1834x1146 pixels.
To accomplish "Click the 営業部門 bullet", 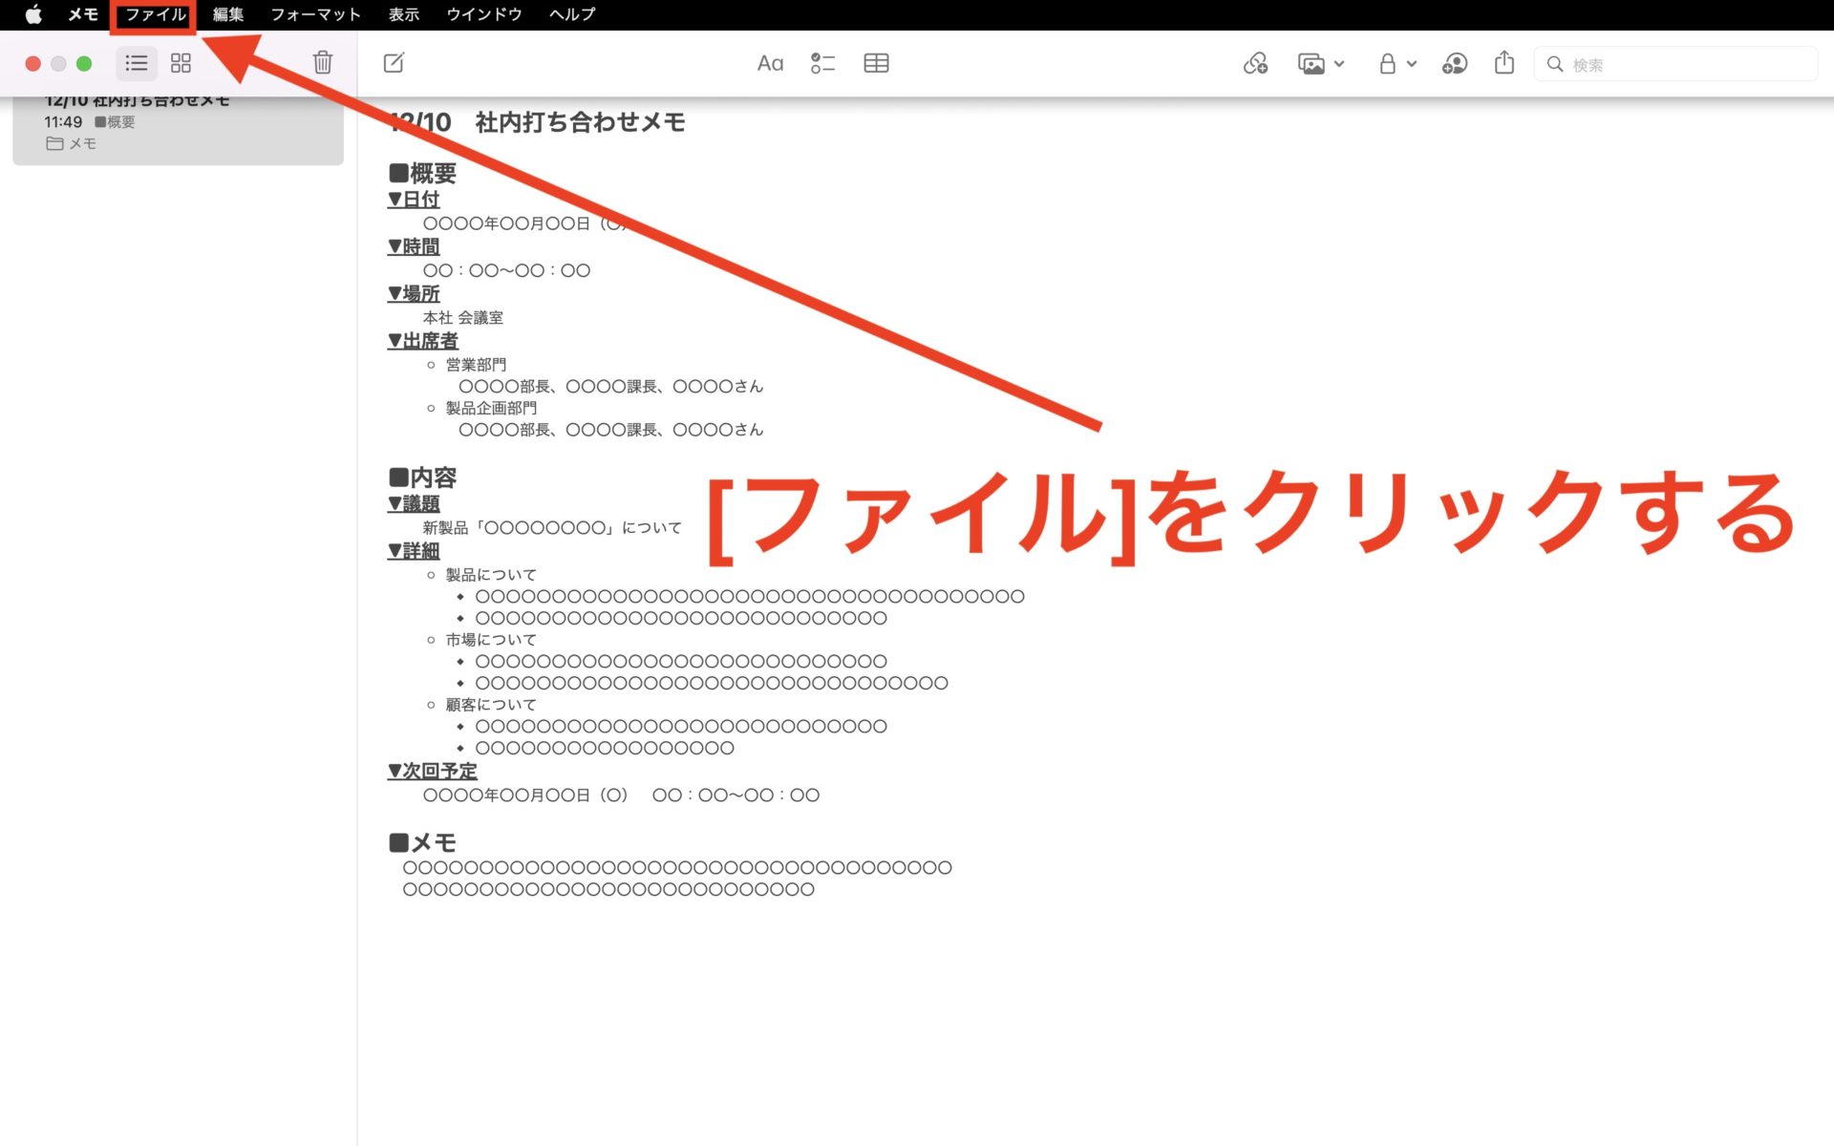I will coord(476,365).
